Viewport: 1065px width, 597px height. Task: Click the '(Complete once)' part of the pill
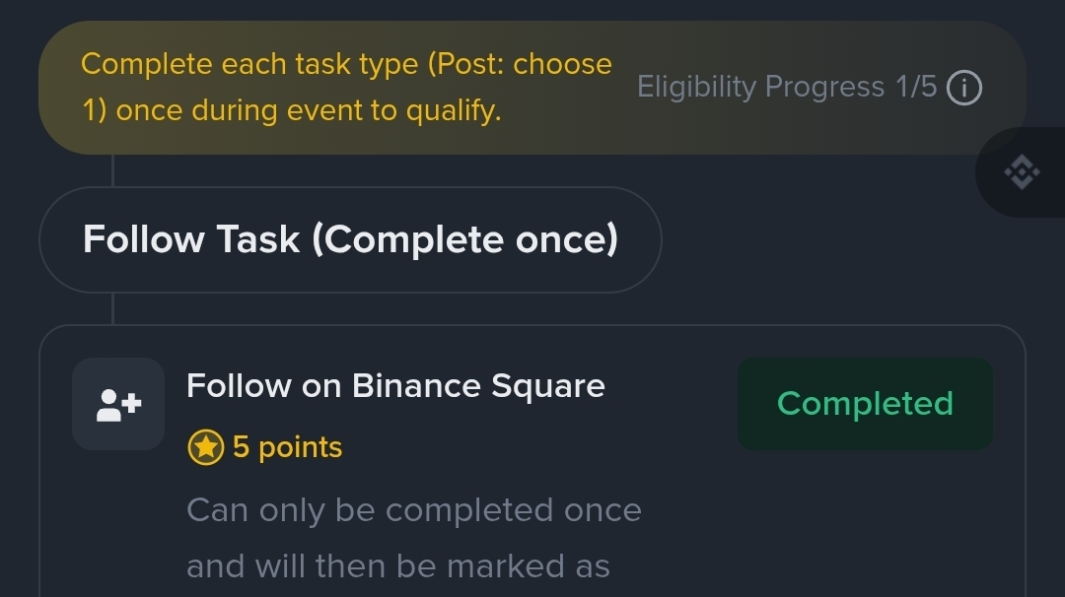464,239
